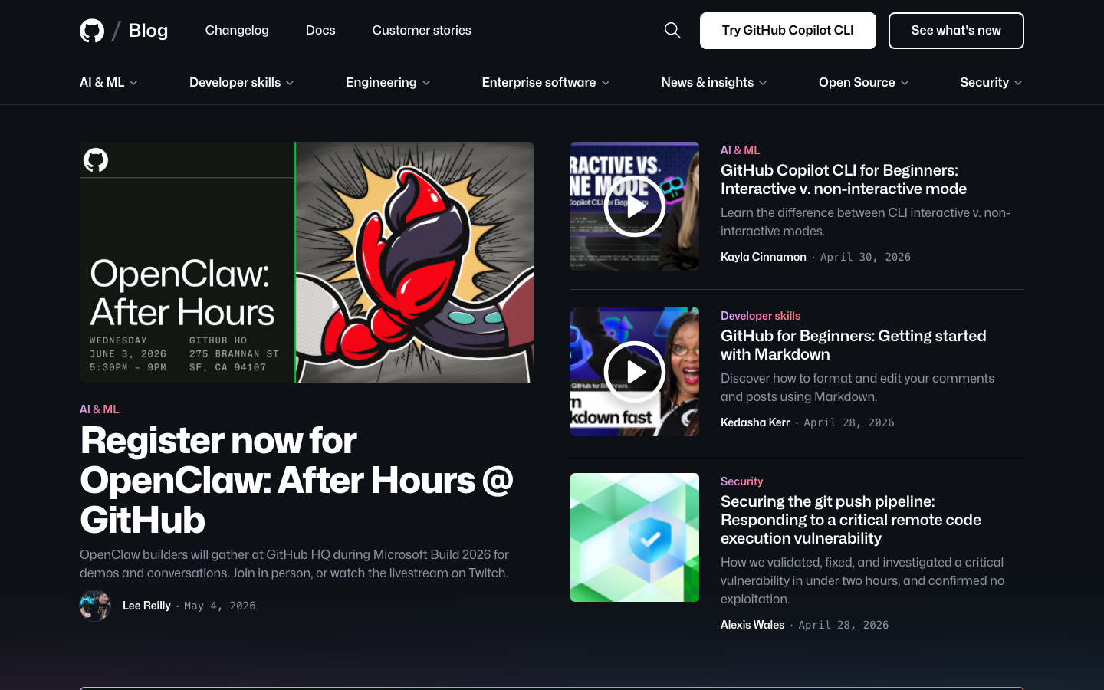
Task: Expand the Open Source dropdown
Action: pos(863,82)
